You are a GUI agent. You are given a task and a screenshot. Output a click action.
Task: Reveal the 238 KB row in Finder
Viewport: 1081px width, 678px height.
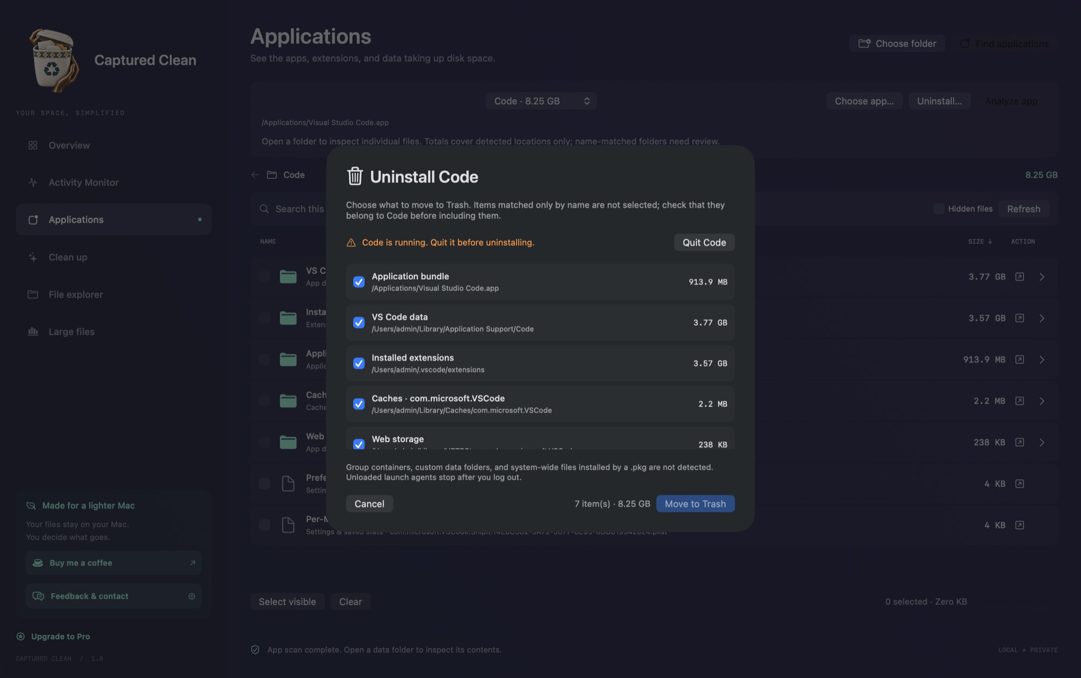[x=1019, y=442]
